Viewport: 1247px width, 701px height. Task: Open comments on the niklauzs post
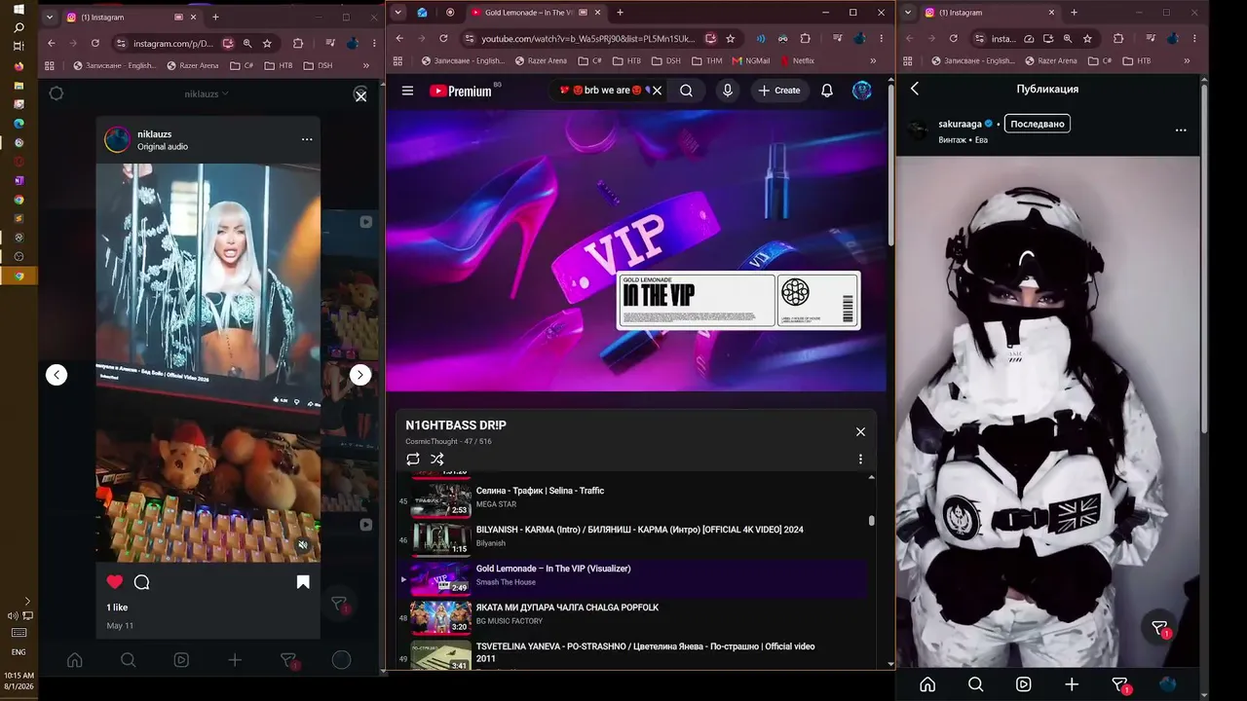pyautogui.click(x=141, y=582)
